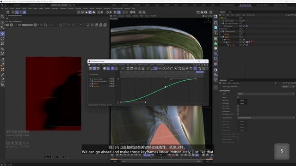The image size is (296, 166).
Task: Toggle enable checkmark on Bottom Edge object
Action: (244, 21)
